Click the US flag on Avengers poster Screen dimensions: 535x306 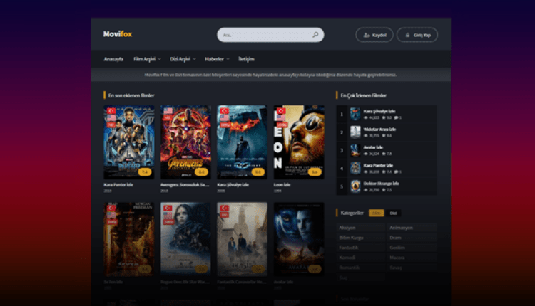click(168, 111)
